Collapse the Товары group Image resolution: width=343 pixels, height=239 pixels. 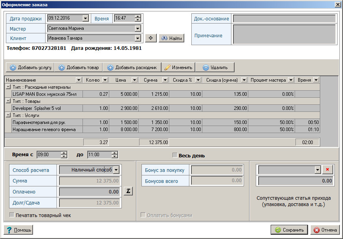point(8,101)
